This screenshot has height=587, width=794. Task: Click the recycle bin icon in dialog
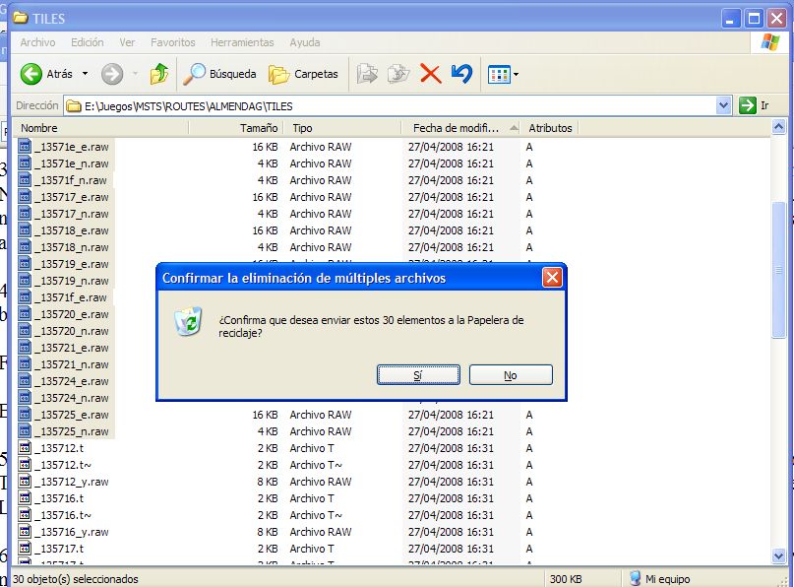click(x=189, y=321)
